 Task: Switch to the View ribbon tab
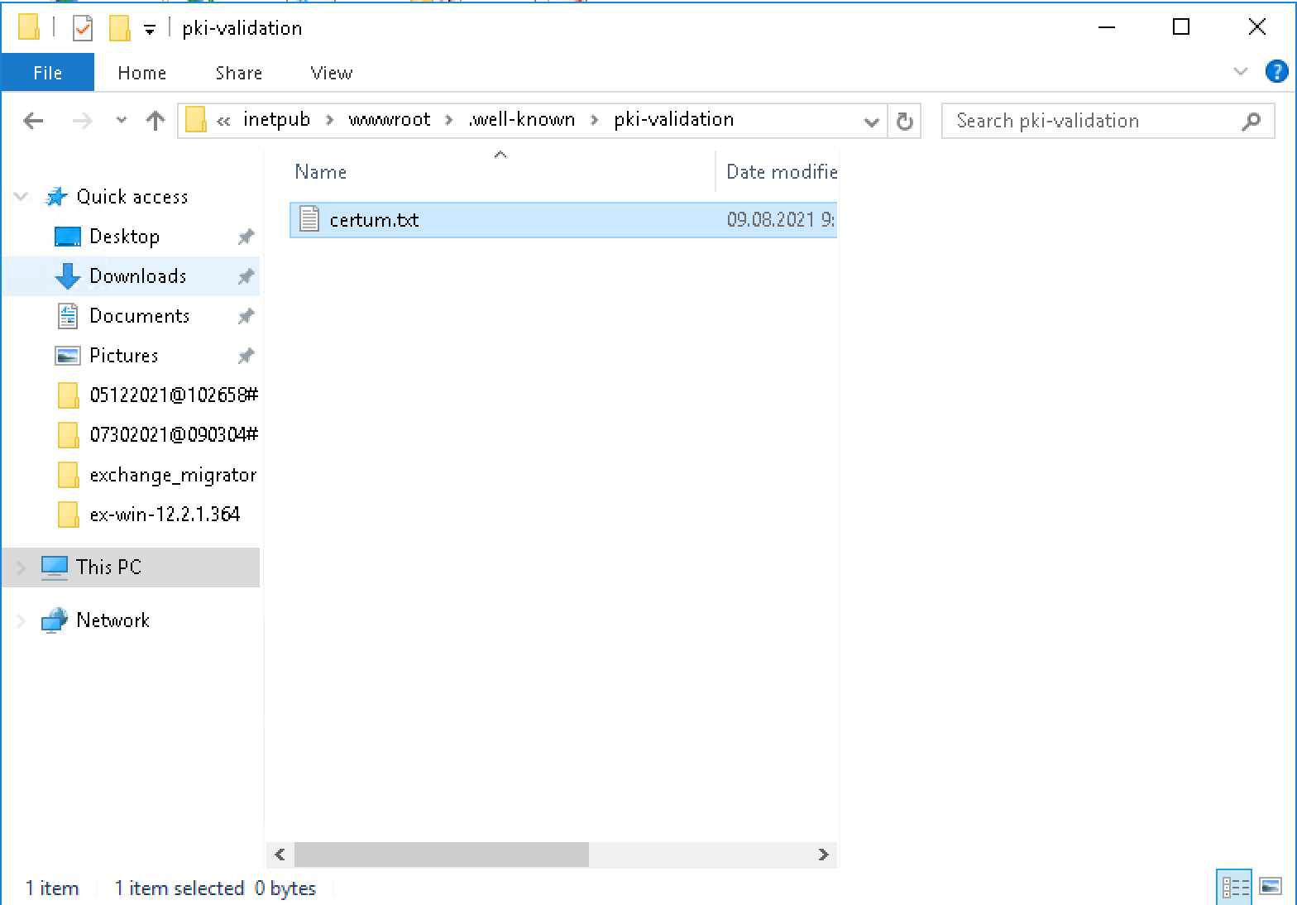click(x=332, y=73)
